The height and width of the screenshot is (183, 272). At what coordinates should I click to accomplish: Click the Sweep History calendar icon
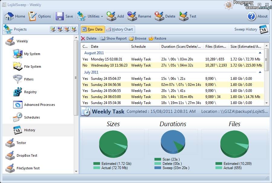pyautogui.click(x=264, y=29)
